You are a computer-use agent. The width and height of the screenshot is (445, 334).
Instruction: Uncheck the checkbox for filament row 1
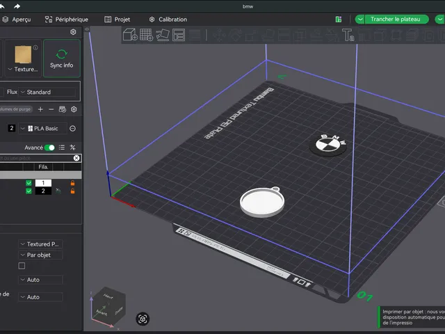pyautogui.click(x=29, y=183)
